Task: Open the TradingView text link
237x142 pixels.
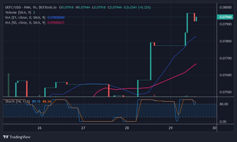Action: [20, 137]
